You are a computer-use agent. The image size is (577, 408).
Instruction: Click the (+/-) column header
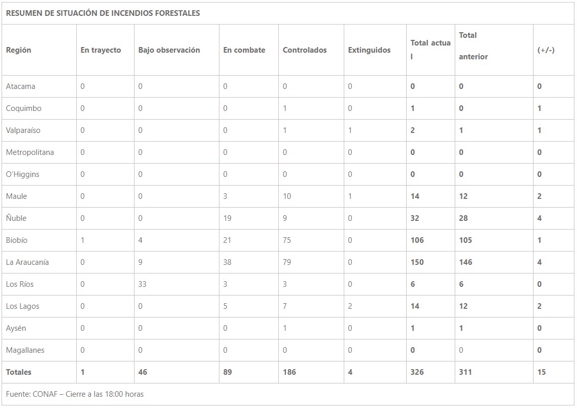(x=546, y=50)
